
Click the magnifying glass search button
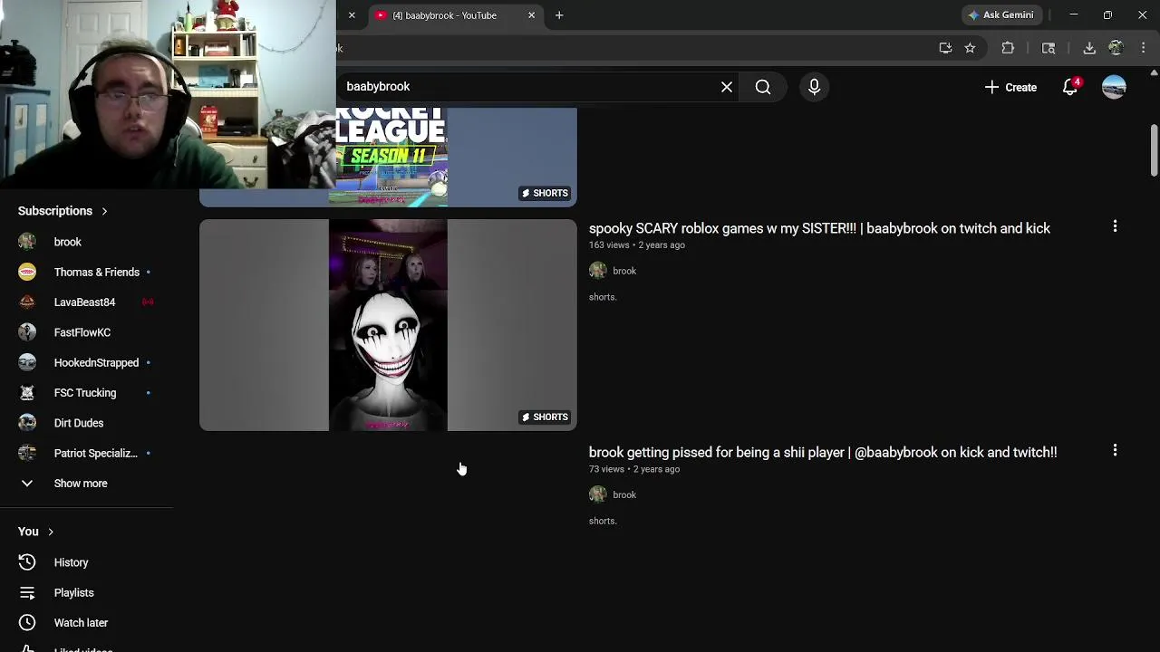coord(763,87)
